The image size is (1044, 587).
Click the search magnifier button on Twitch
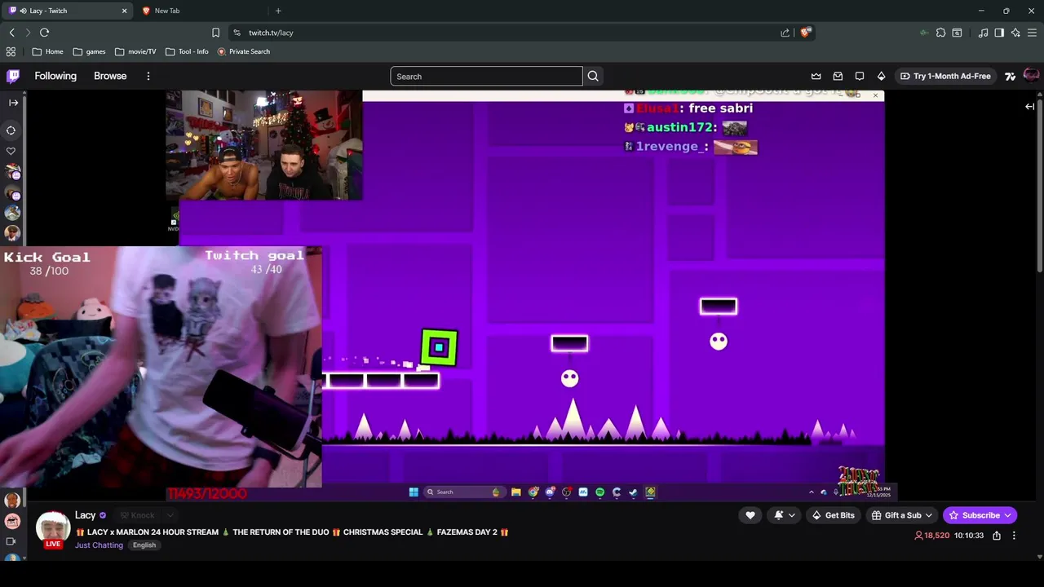click(593, 76)
